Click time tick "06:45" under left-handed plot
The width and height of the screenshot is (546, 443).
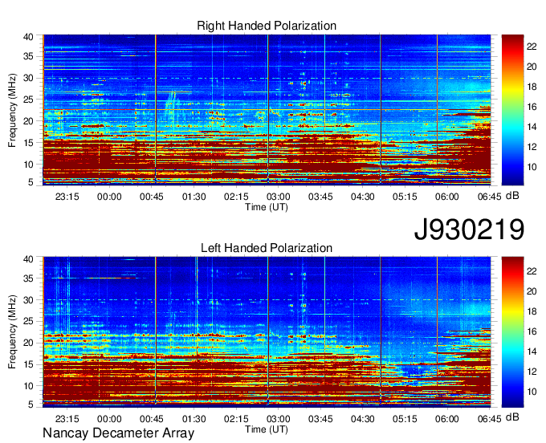(x=489, y=419)
